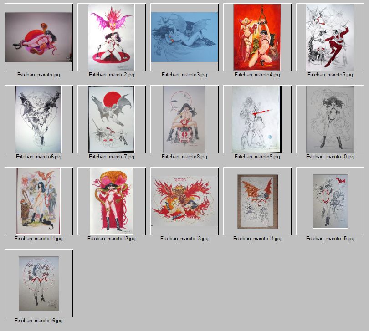
Task: Select the Esteban_maroto13.jpg thumbnail image
Action: click(x=184, y=201)
